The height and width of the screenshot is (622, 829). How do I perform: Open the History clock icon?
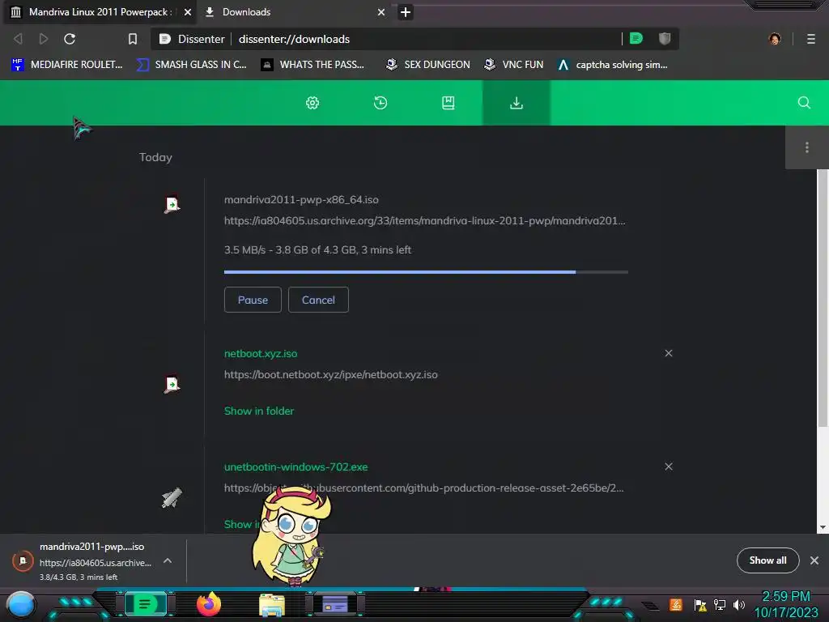pos(380,103)
